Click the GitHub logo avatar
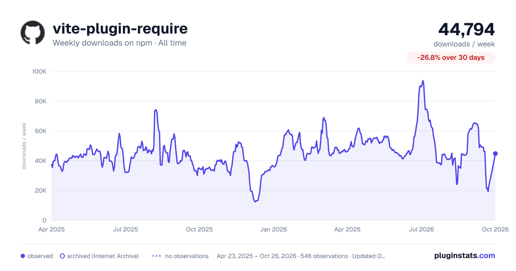The height and width of the screenshot is (271, 516). [33, 33]
